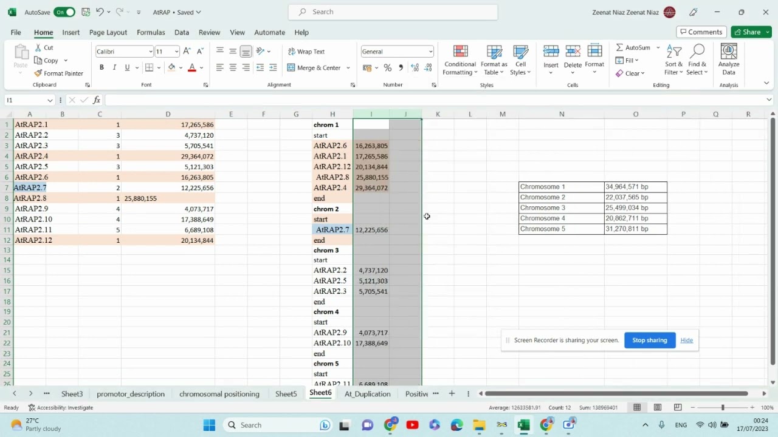778x437 pixels.
Task: Switch to the Insert ribbon tab
Action: 71,32
